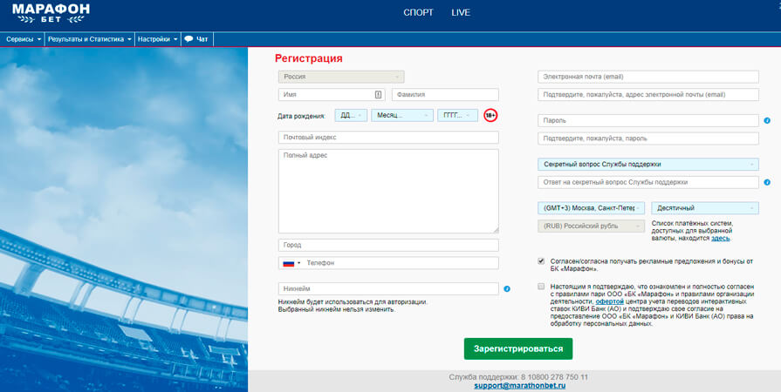Open the Результаты и Статистика menu

(x=90, y=39)
